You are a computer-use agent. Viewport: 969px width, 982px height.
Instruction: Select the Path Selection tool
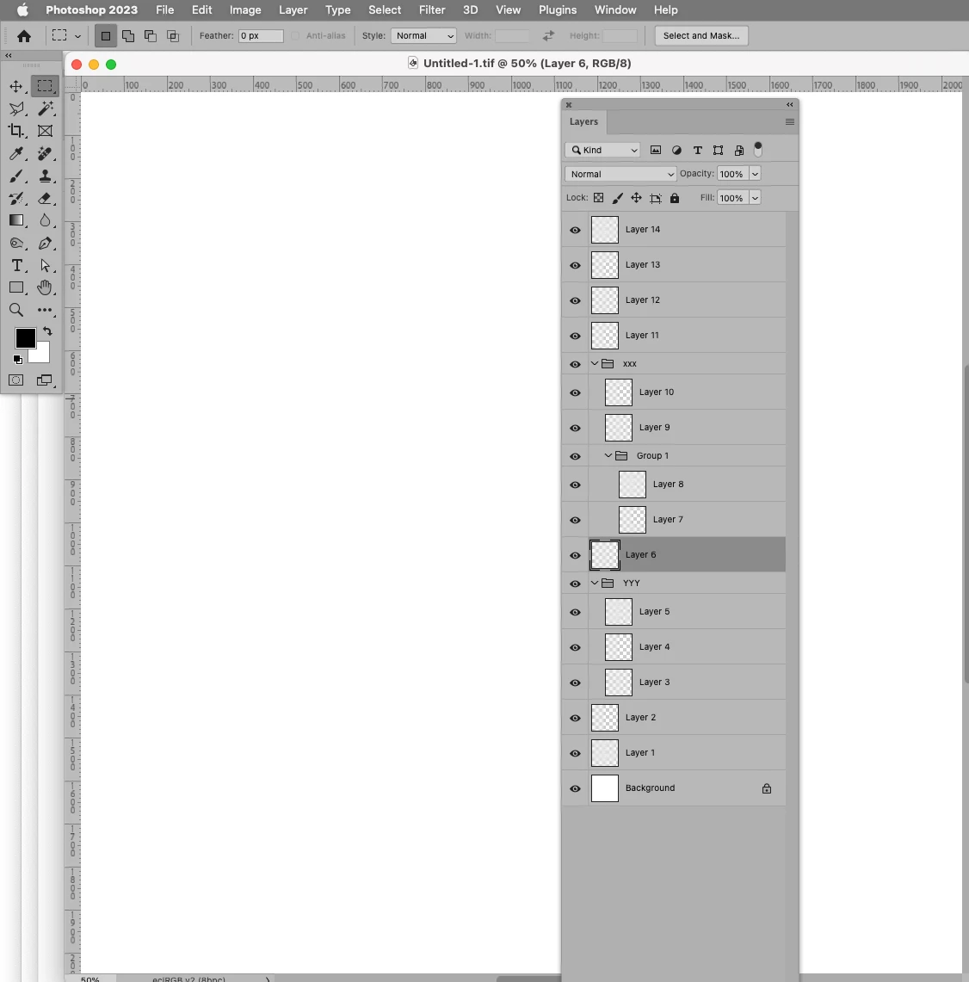point(45,266)
